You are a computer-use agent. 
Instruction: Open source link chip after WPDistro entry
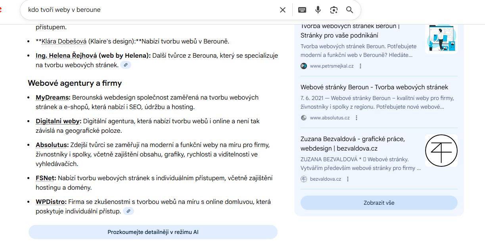coord(128,211)
